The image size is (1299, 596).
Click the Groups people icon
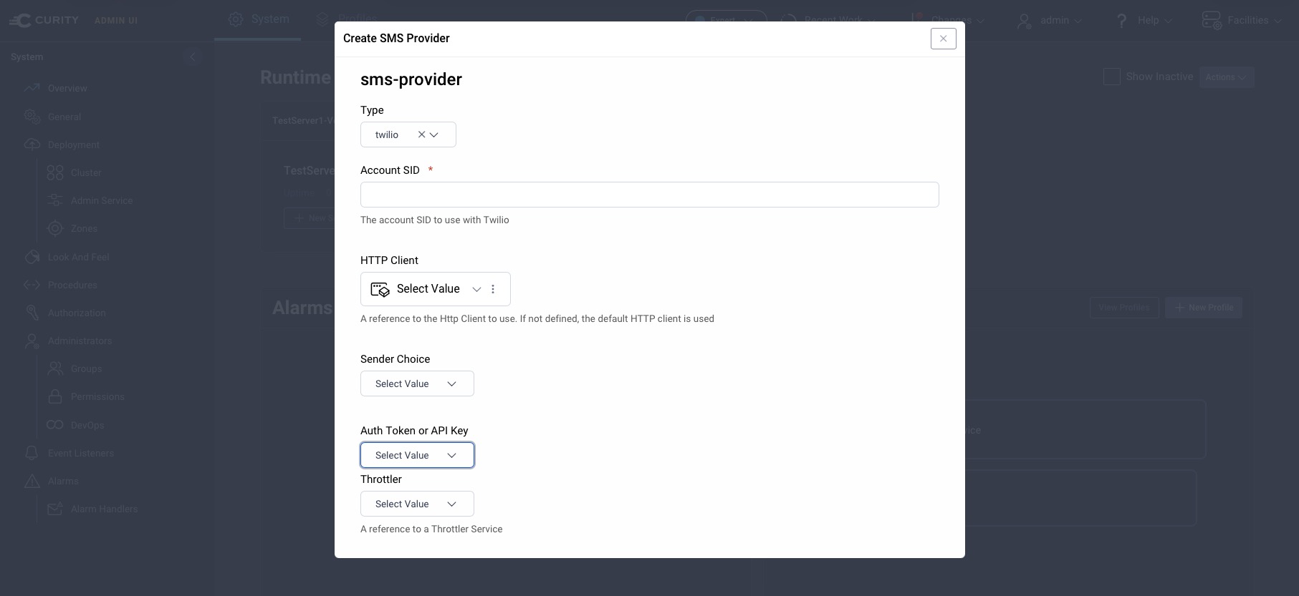click(55, 368)
